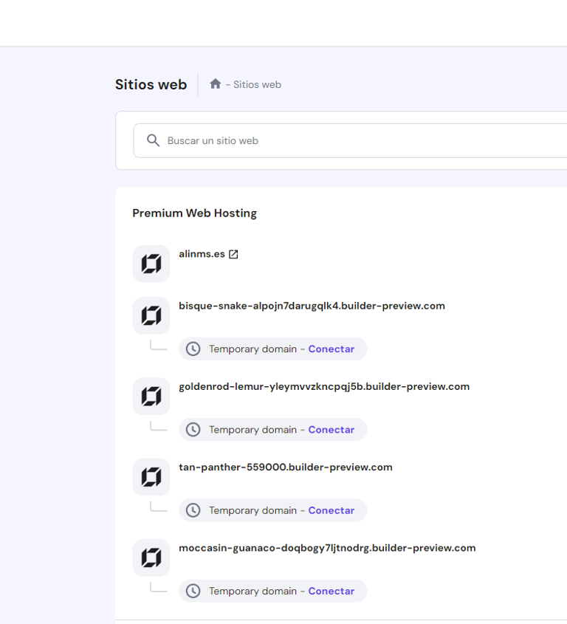Open moccasin-guanaco builder-preview.com site name
The width and height of the screenshot is (567, 624).
click(x=327, y=548)
